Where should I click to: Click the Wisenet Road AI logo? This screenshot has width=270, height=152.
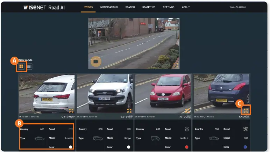(44, 7)
